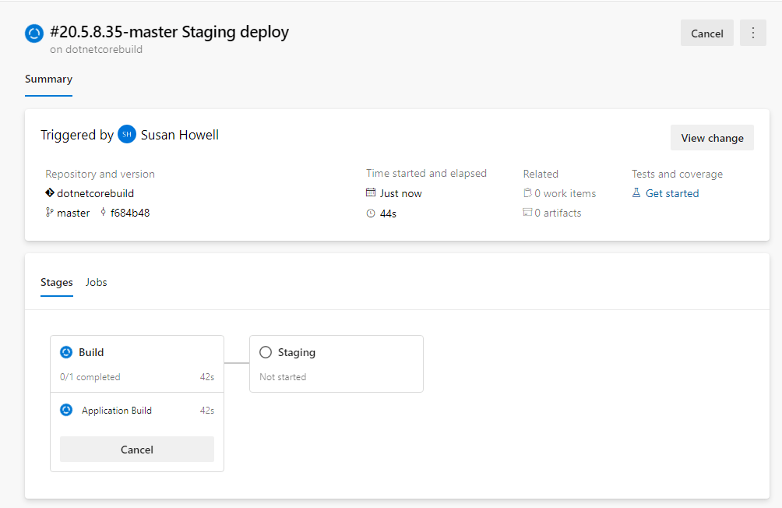
Task: Click Susan Howell's avatar badge
Action: tap(126, 134)
